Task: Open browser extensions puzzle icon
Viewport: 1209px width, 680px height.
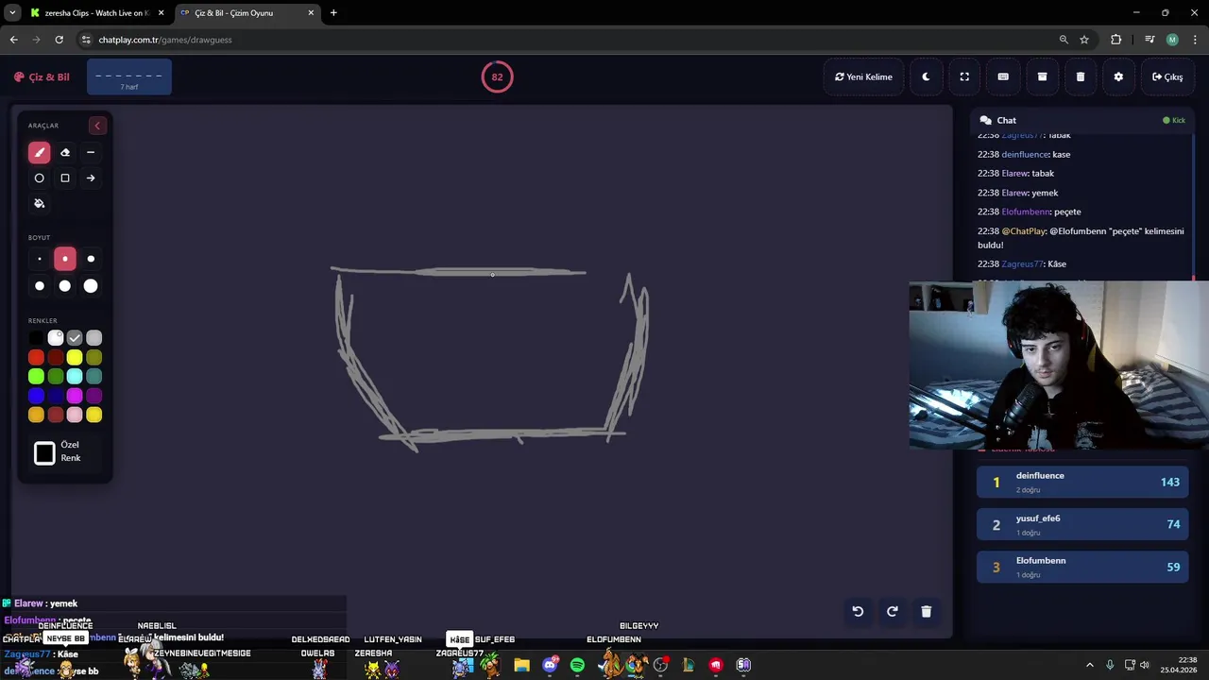Action: pos(1116,40)
